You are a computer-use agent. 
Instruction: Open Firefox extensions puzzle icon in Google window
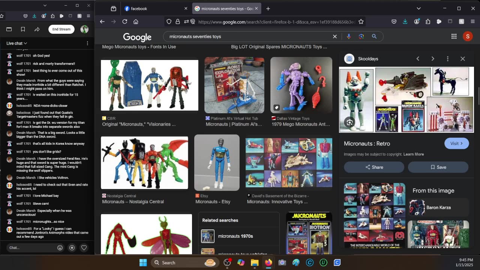coord(428,22)
